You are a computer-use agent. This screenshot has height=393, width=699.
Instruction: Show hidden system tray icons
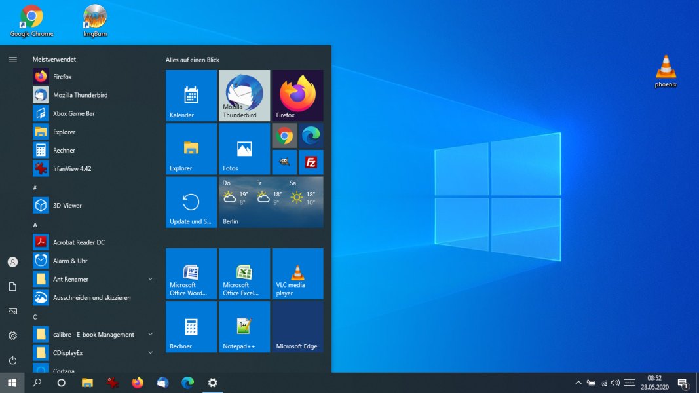click(578, 383)
